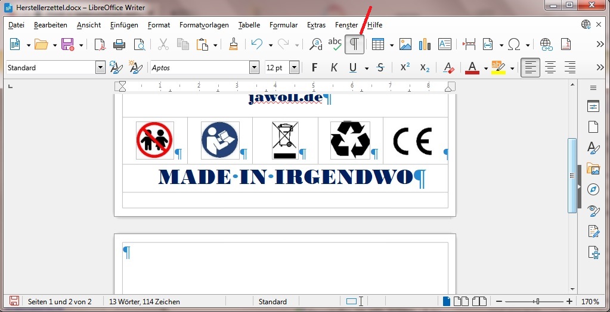The width and height of the screenshot is (610, 312).
Task: Insert a chart from the toolbar
Action: click(425, 45)
